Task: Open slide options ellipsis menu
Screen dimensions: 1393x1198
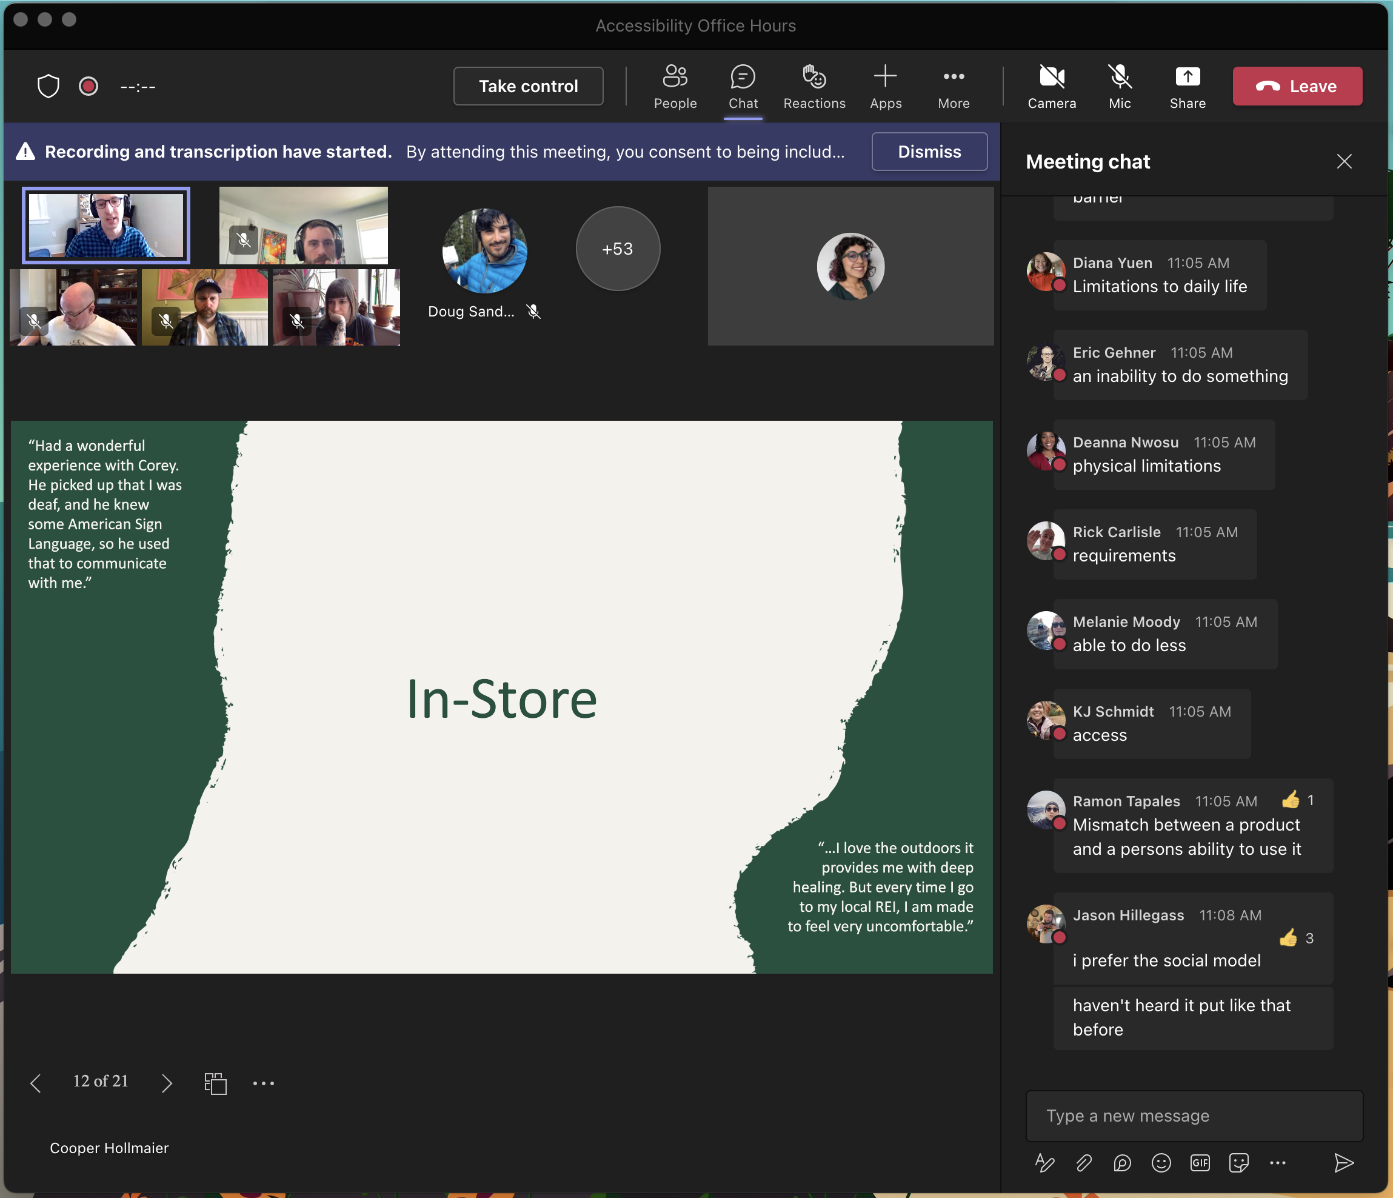Action: pyautogui.click(x=264, y=1083)
